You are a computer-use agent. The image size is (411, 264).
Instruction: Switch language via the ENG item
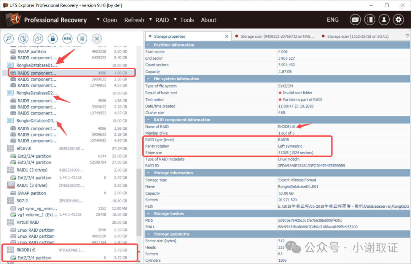coord(333,20)
